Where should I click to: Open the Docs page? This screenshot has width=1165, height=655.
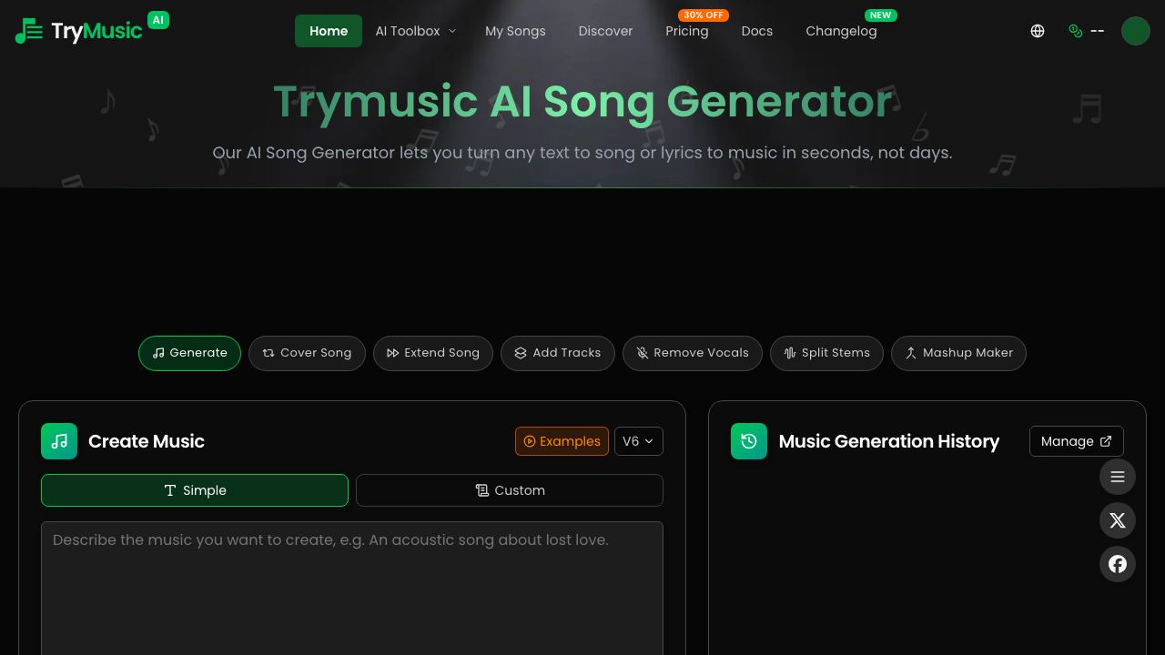pyautogui.click(x=757, y=31)
